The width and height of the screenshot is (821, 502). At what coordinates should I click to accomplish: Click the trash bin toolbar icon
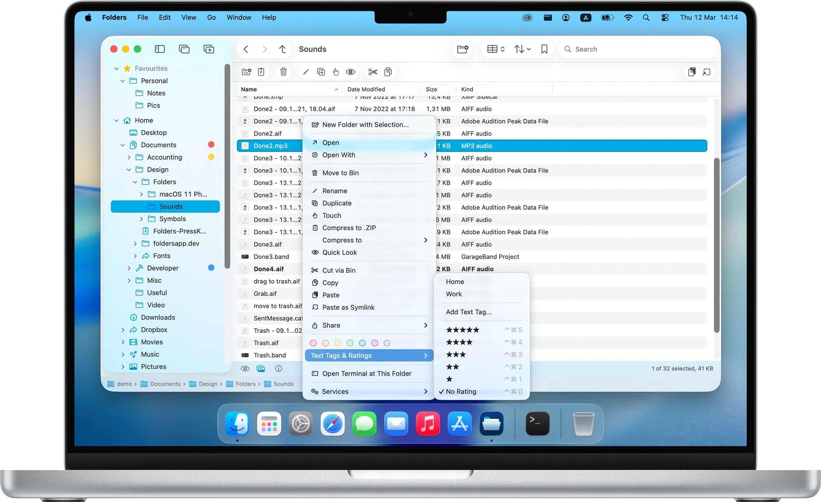click(x=284, y=72)
